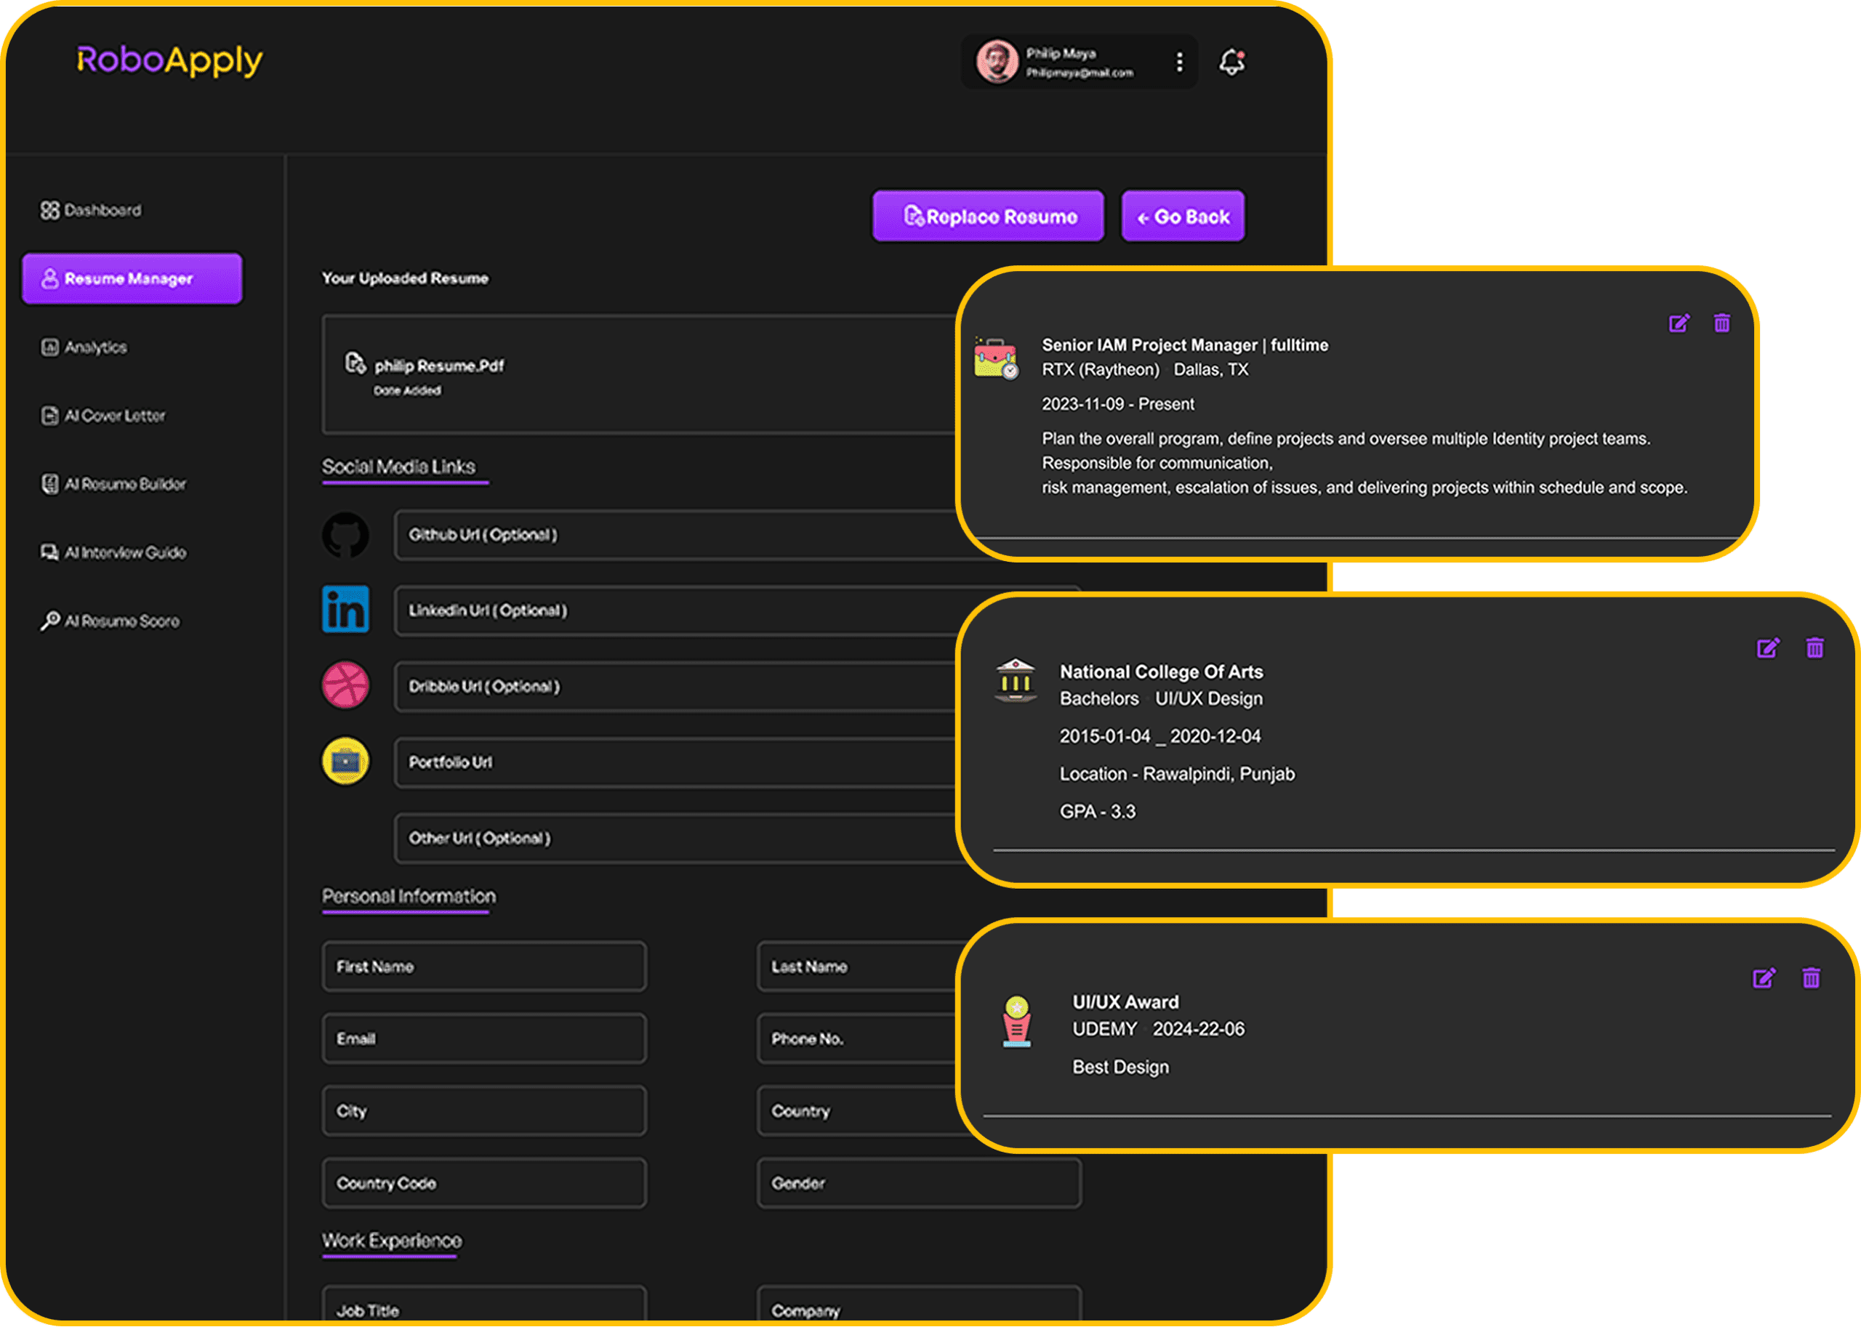Image resolution: width=1861 pixels, height=1327 pixels.
Task: Click into the City field
Action: 485,1111
